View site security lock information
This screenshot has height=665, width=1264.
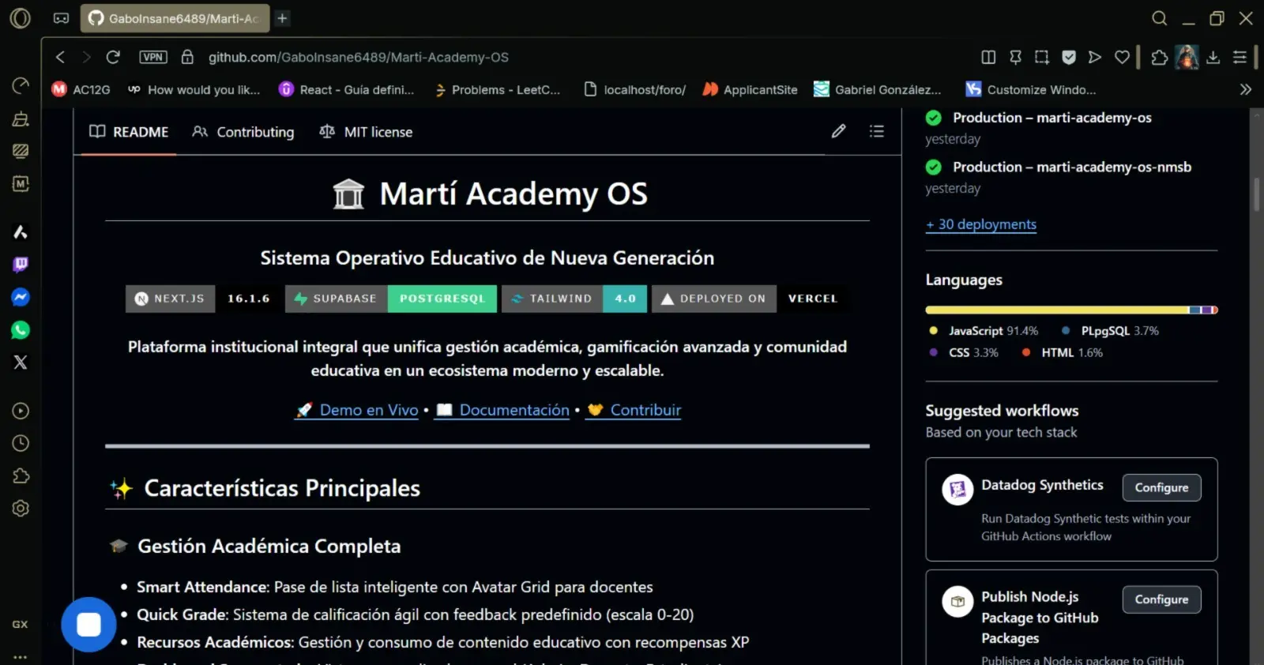[x=187, y=57]
